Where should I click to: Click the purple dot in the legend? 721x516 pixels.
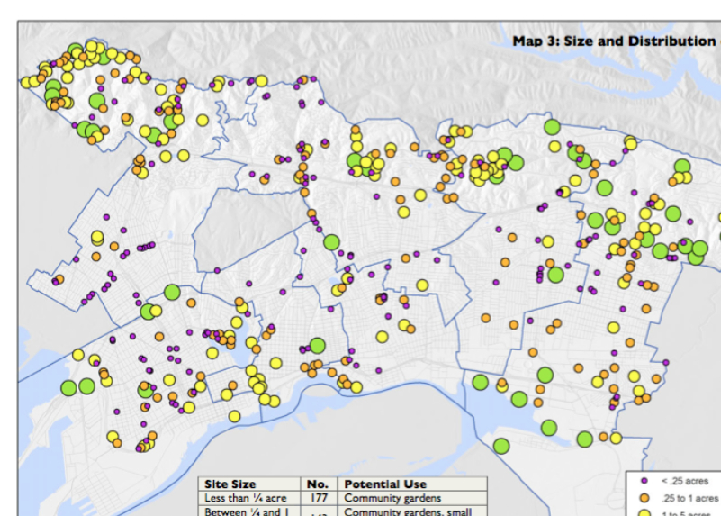click(644, 482)
